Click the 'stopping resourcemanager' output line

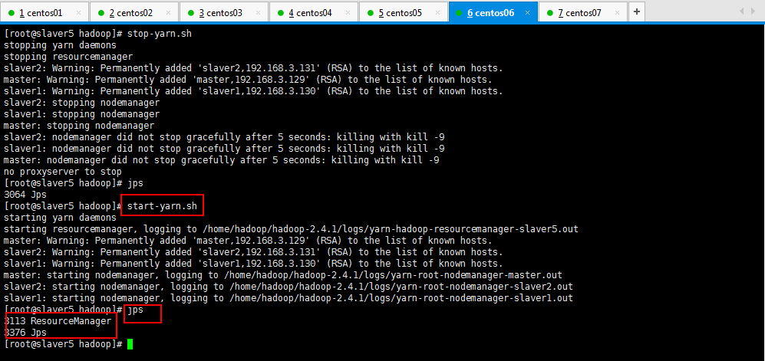pos(68,57)
